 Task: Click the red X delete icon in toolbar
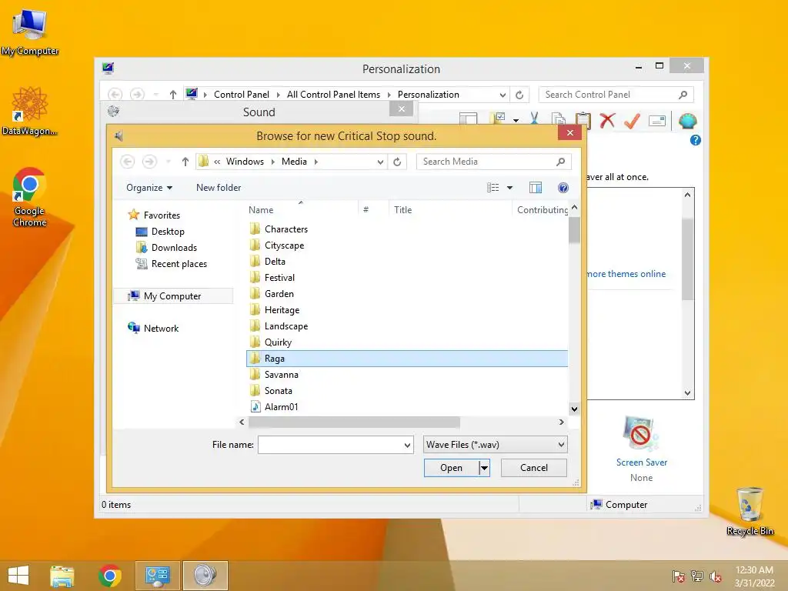608,120
